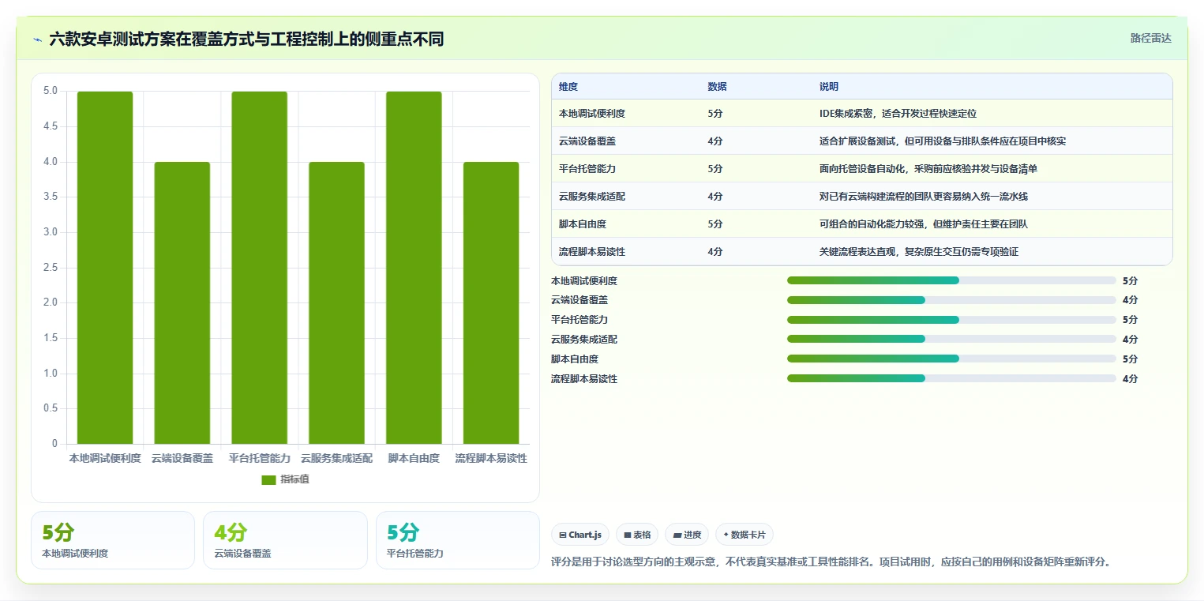Screen dimensions: 1204x601
Task: Click 平台托管能力 in the table's 维度 column
Action: (x=587, y=169)
